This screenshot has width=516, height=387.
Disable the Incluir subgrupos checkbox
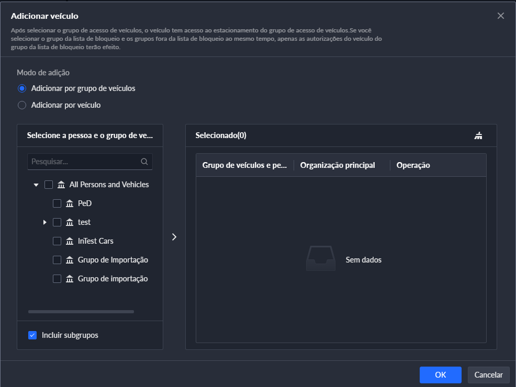pos(32,335)
